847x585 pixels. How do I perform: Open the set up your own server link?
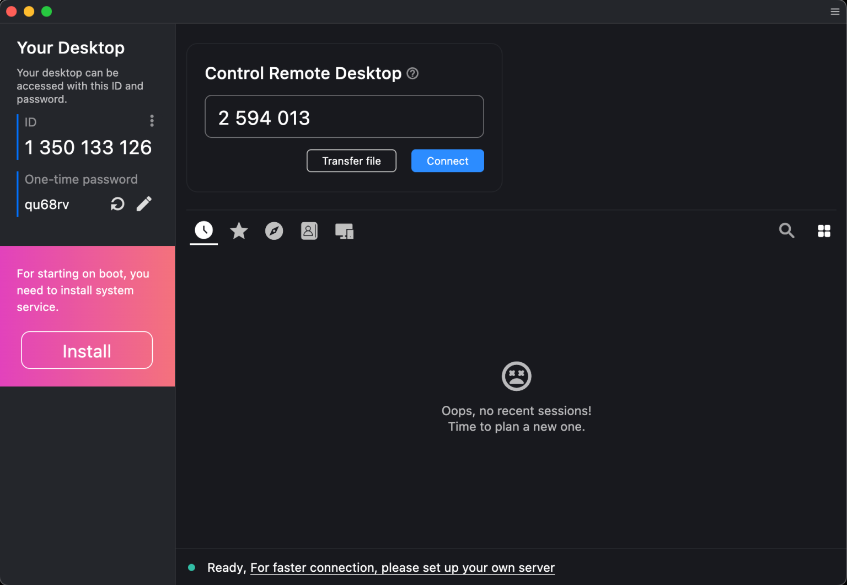402,567
